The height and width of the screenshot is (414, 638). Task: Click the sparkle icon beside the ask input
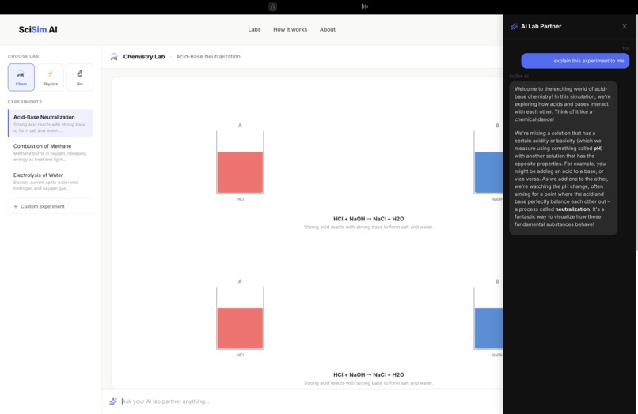point(113,401)
